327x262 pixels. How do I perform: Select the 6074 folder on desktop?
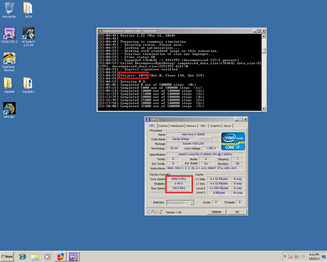(28, 10)
